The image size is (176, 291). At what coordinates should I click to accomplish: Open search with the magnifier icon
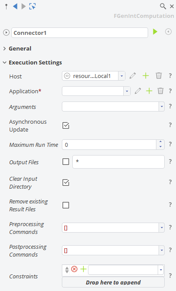163,6
